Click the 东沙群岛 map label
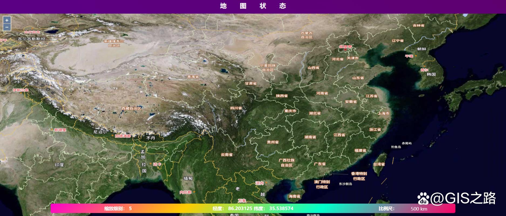Viewport: 506px width, 216px height. point(345,184)
